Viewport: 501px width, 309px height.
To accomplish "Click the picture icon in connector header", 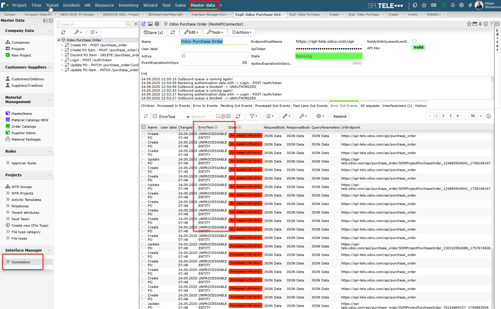I will [150, 24].
